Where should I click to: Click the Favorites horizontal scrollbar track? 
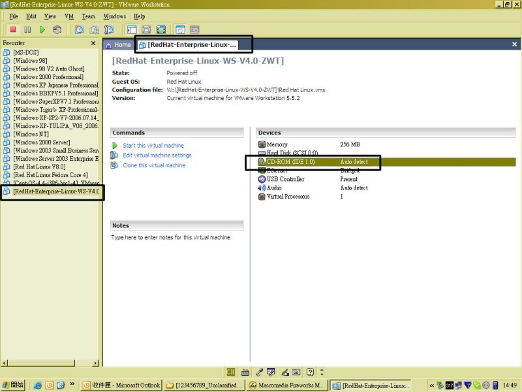pyautogui.click(x=84, y=363)
